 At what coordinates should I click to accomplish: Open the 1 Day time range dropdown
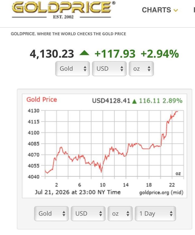(x=155, y=213)
